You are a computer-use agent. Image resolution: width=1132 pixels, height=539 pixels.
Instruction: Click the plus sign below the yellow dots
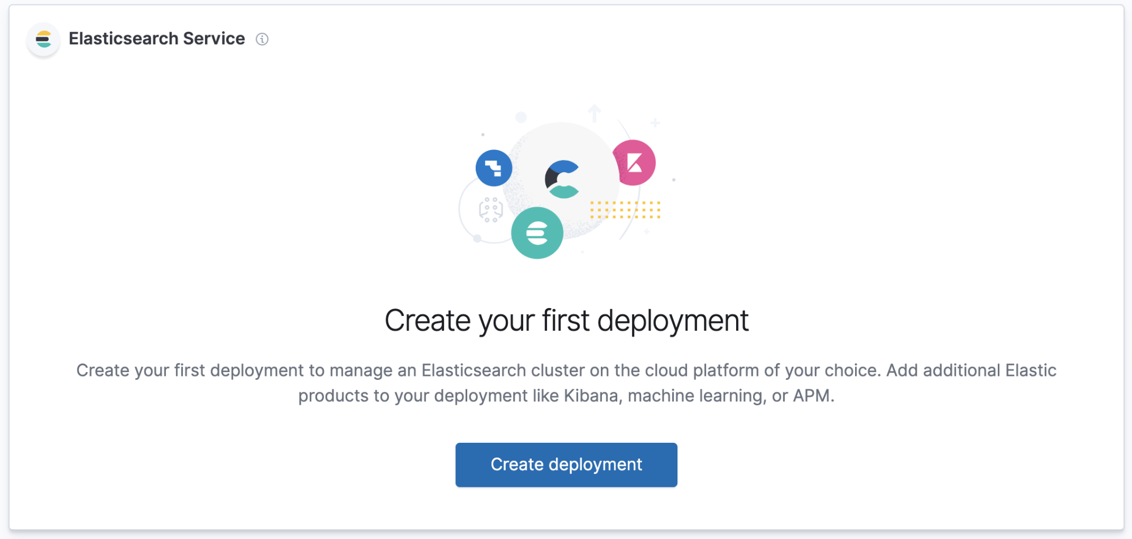click(646, 231)
